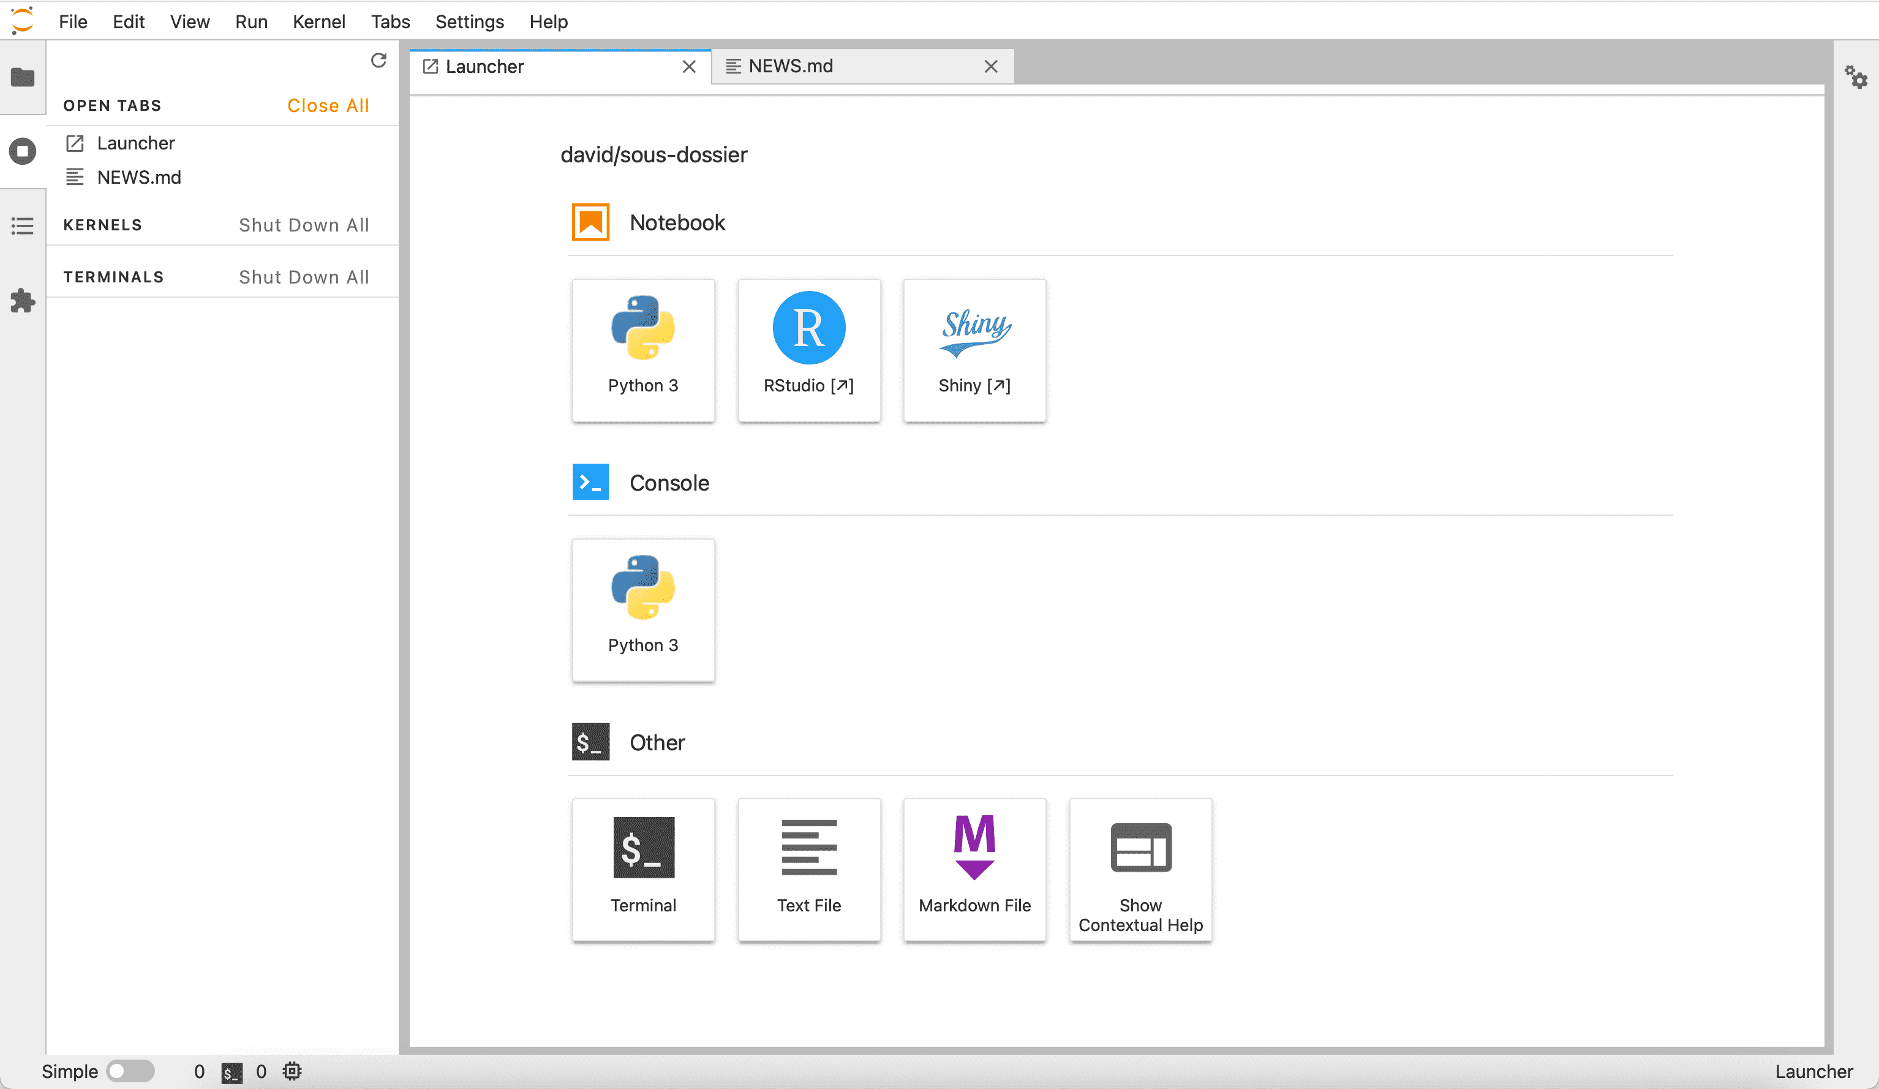This screenshot has width=1879, height=1089.
Task: Open the Extension Manager puzzle icon
Action: point(23,301)
